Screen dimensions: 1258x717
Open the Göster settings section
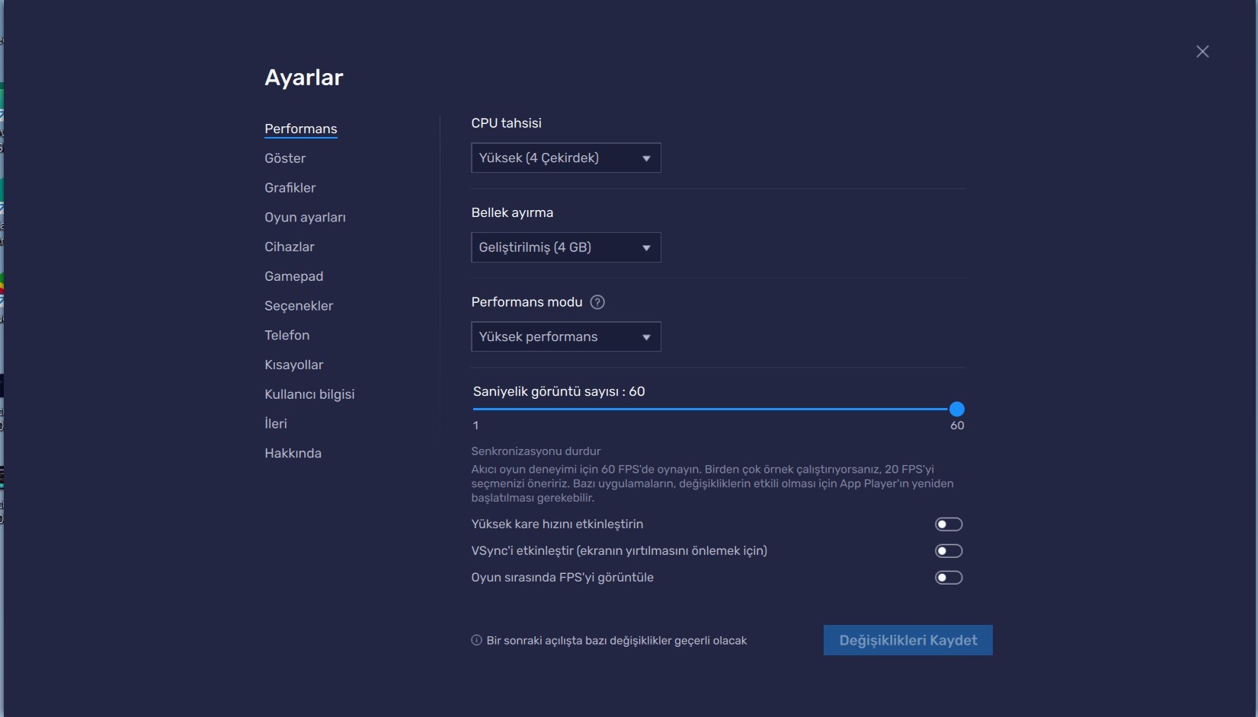[x=285, y=158]
